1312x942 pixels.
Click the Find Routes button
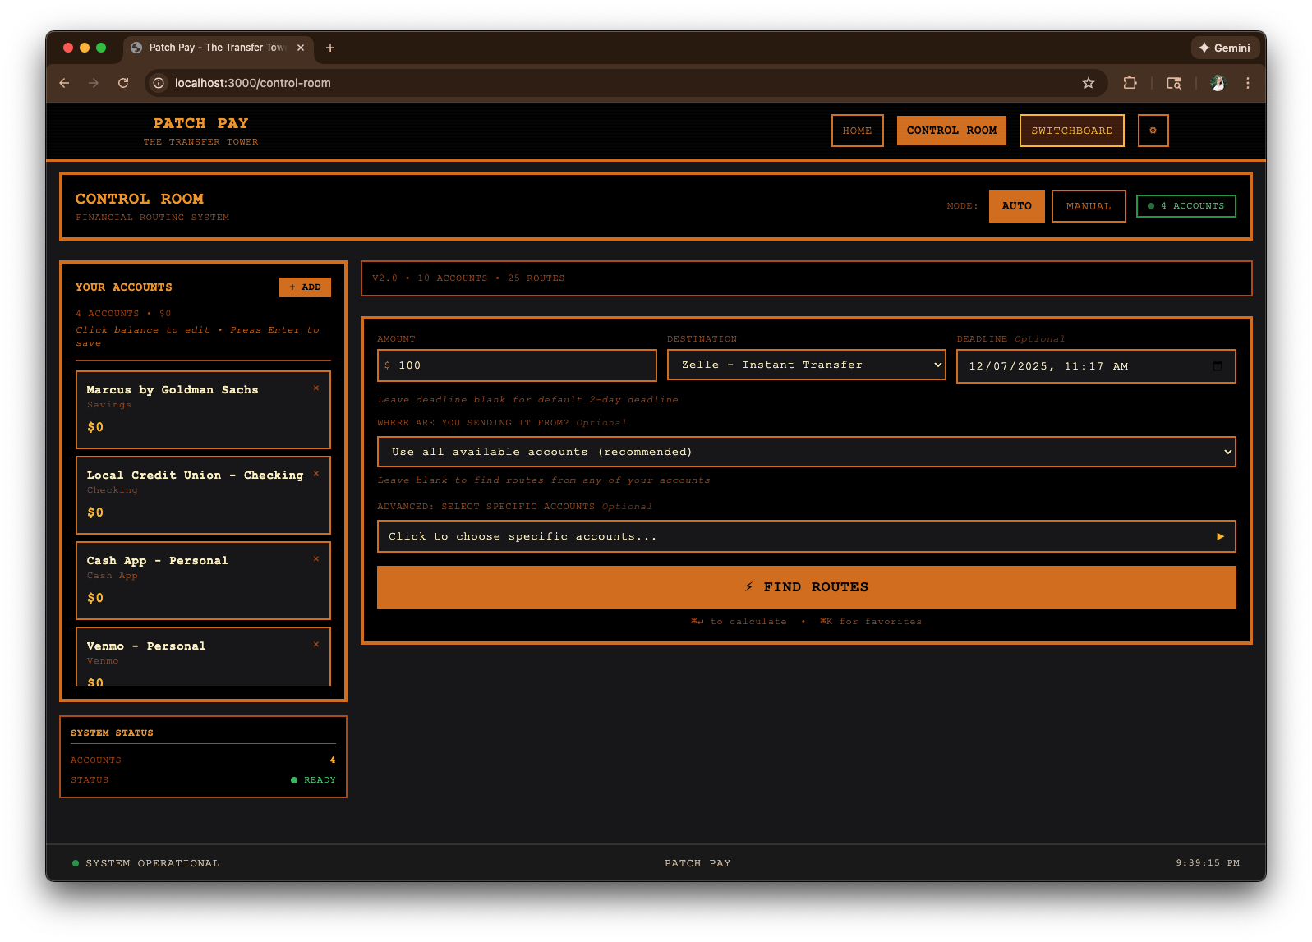806,587
